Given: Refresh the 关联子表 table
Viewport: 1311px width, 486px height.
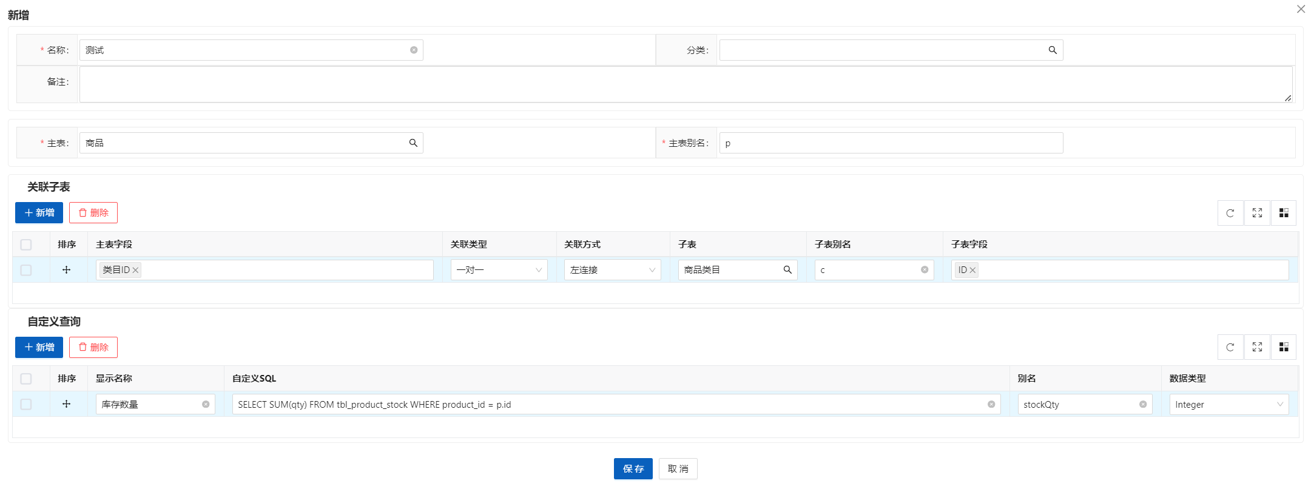Looking at the screenshot, I should click(x=1230, y=213).
